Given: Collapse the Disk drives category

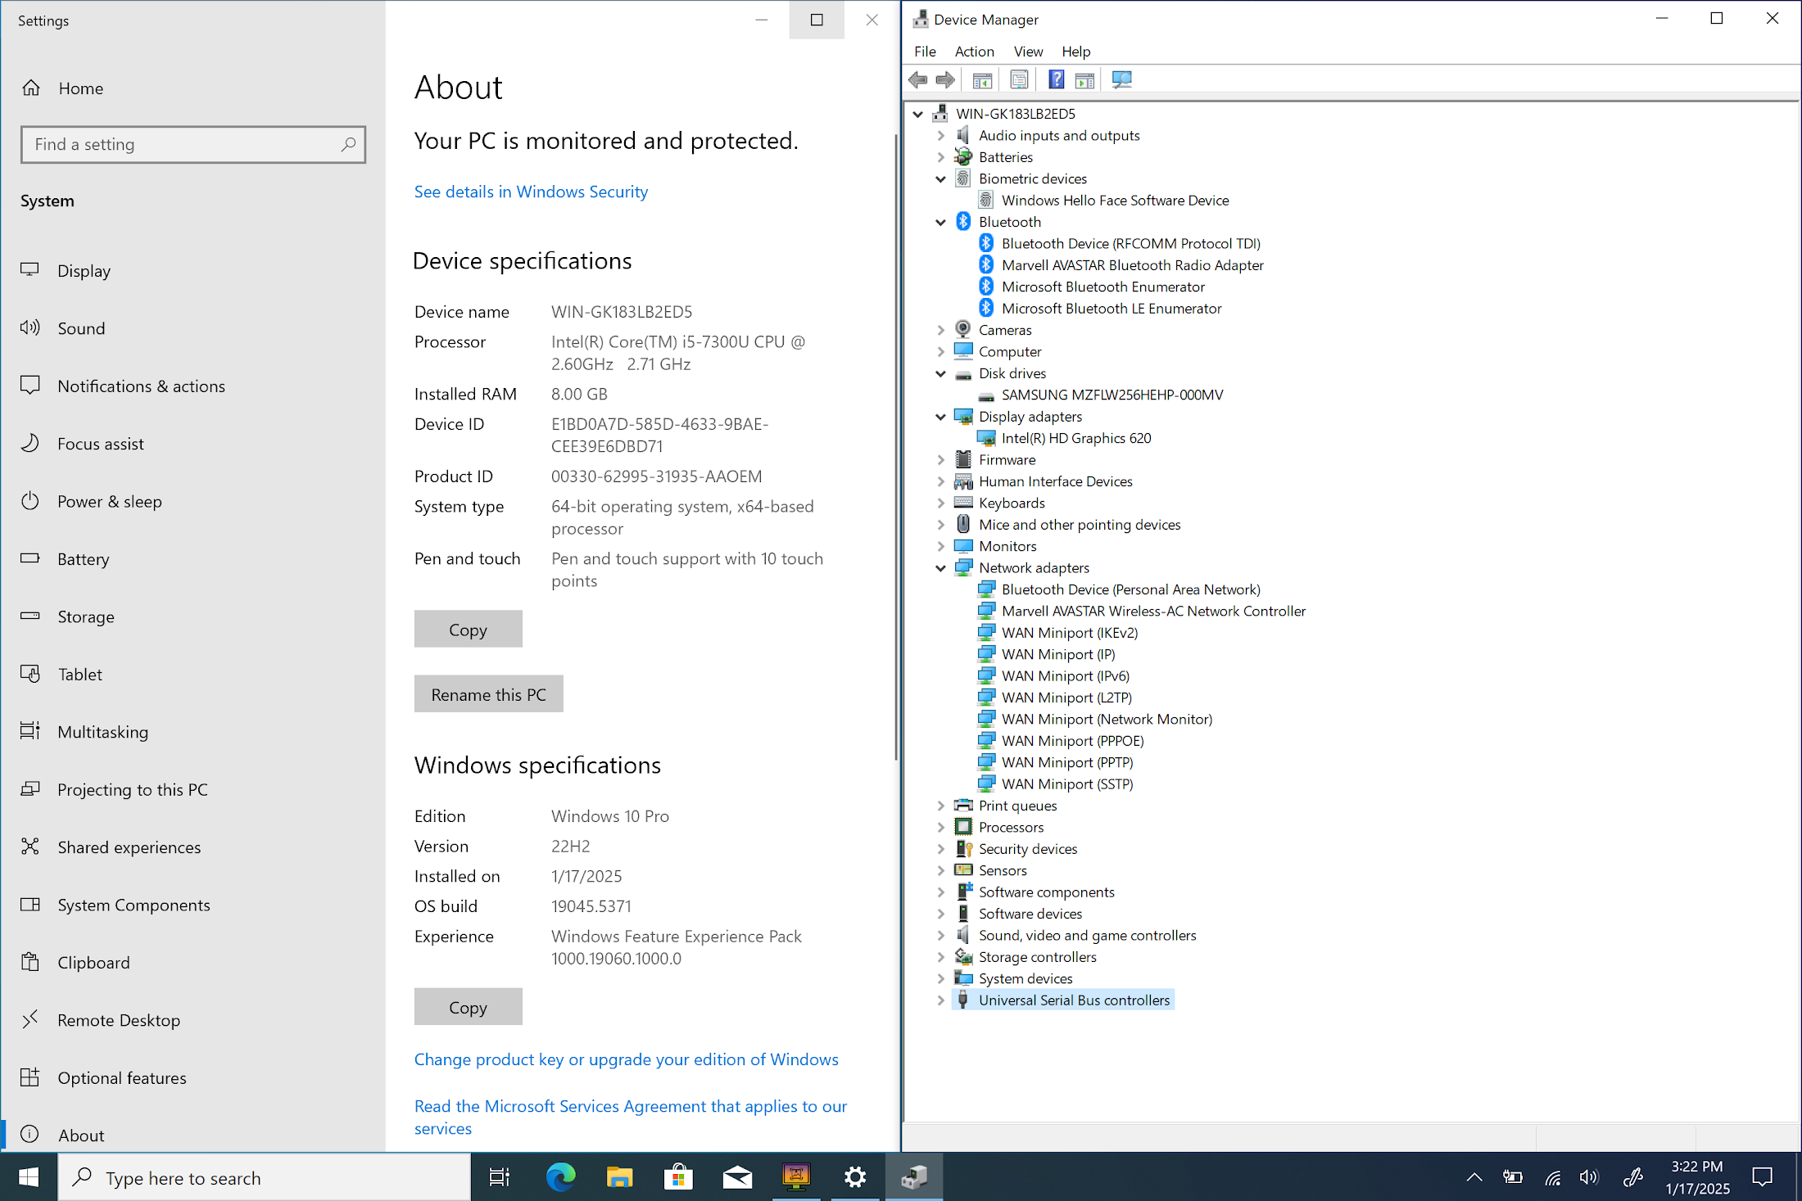Looking at the screenshot, I should [941, 373].
